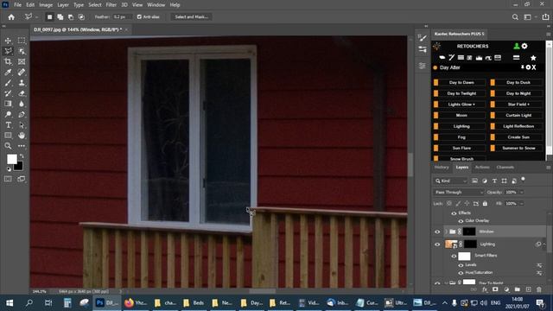This screenshot has height=311, width=553.
Task: Toggle Color Overlay effect visibility
Action: click(x=461, y=221)
